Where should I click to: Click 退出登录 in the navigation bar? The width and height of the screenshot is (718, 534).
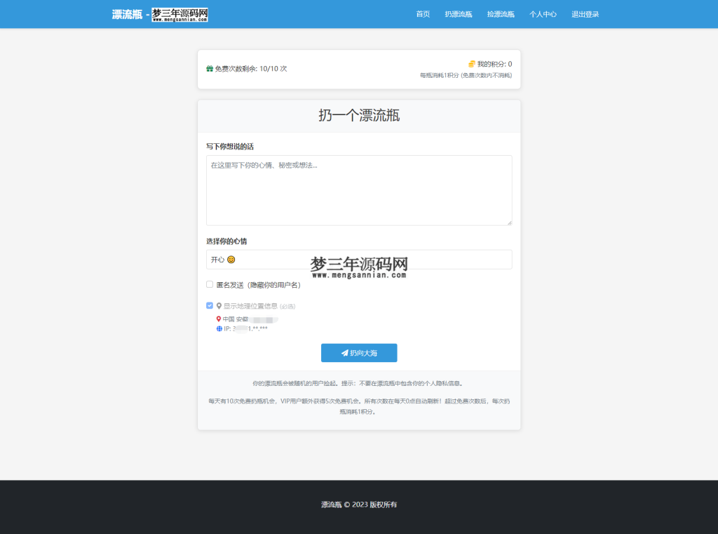[585, 14]
